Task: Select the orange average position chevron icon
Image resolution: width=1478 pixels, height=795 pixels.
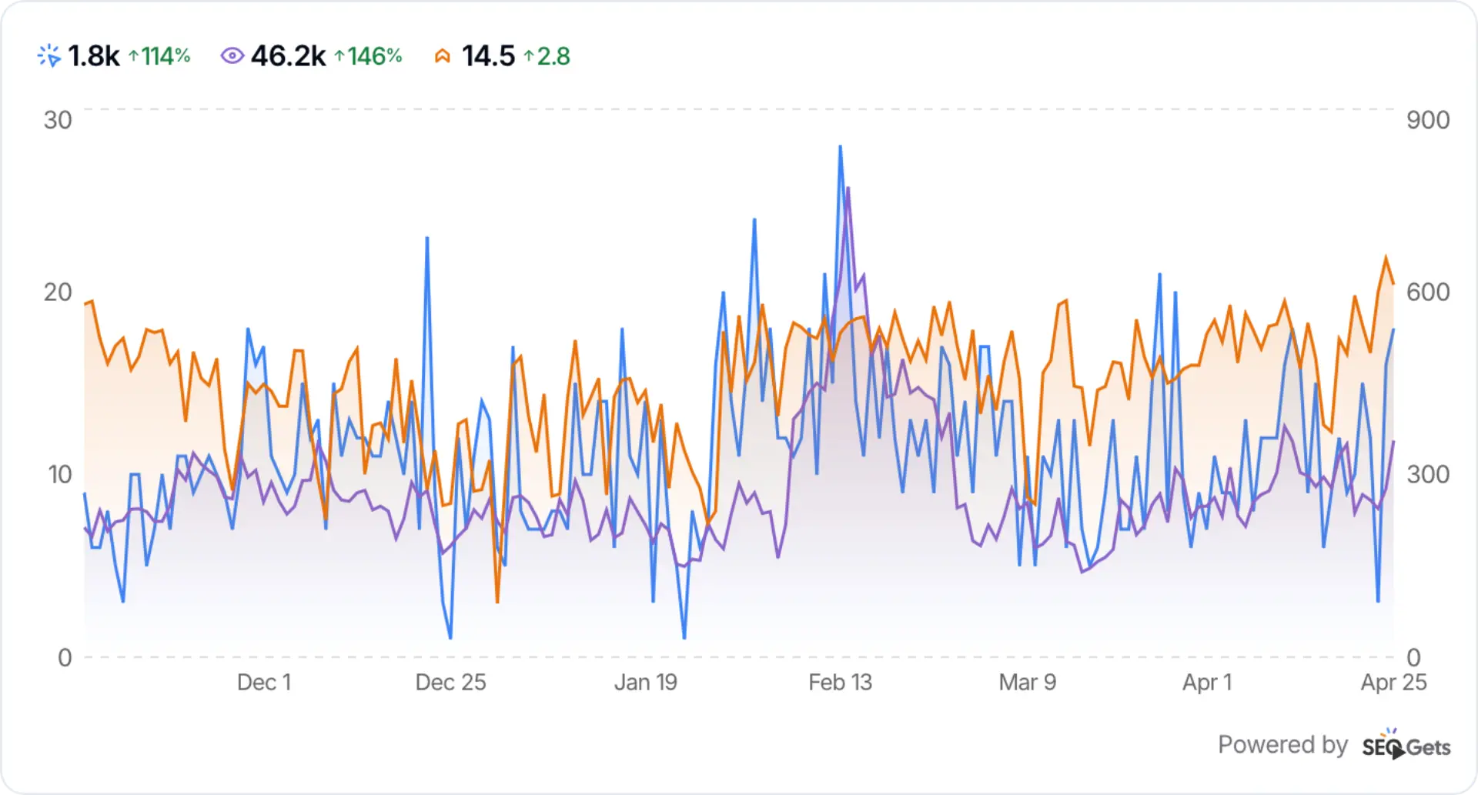Action: point(443,55)
